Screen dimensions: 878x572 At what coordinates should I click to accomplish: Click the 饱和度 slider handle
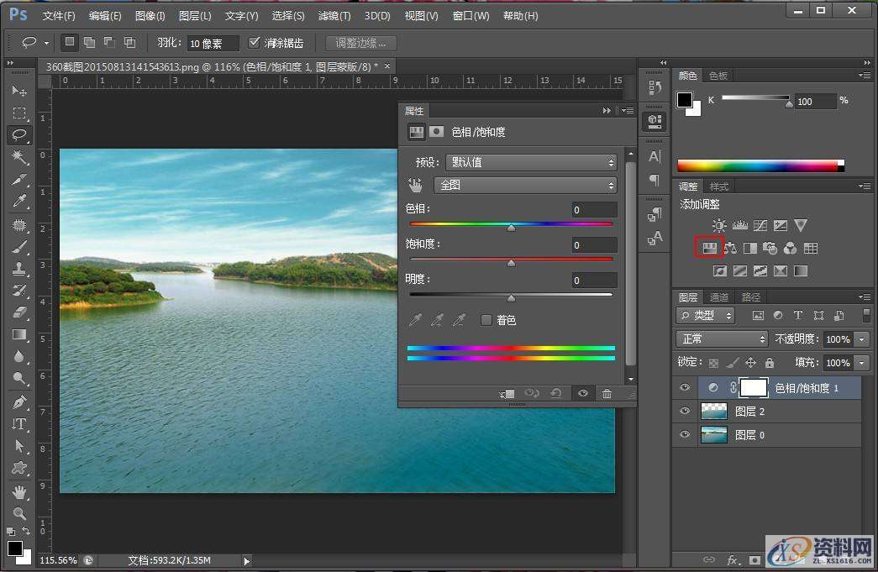(x=511, y=263)
